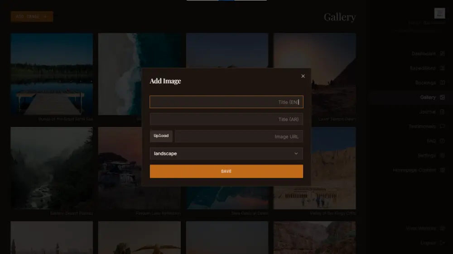Open Journal via its document icon
This screenshot has width=453, height=254.
point(442,112)
